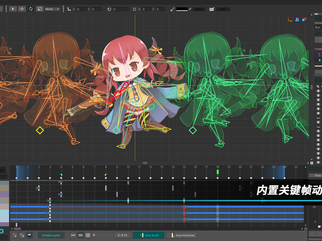Click the green playhead marker at frame 18
This screenshot has width=322, height=241.
pos(218,172)
